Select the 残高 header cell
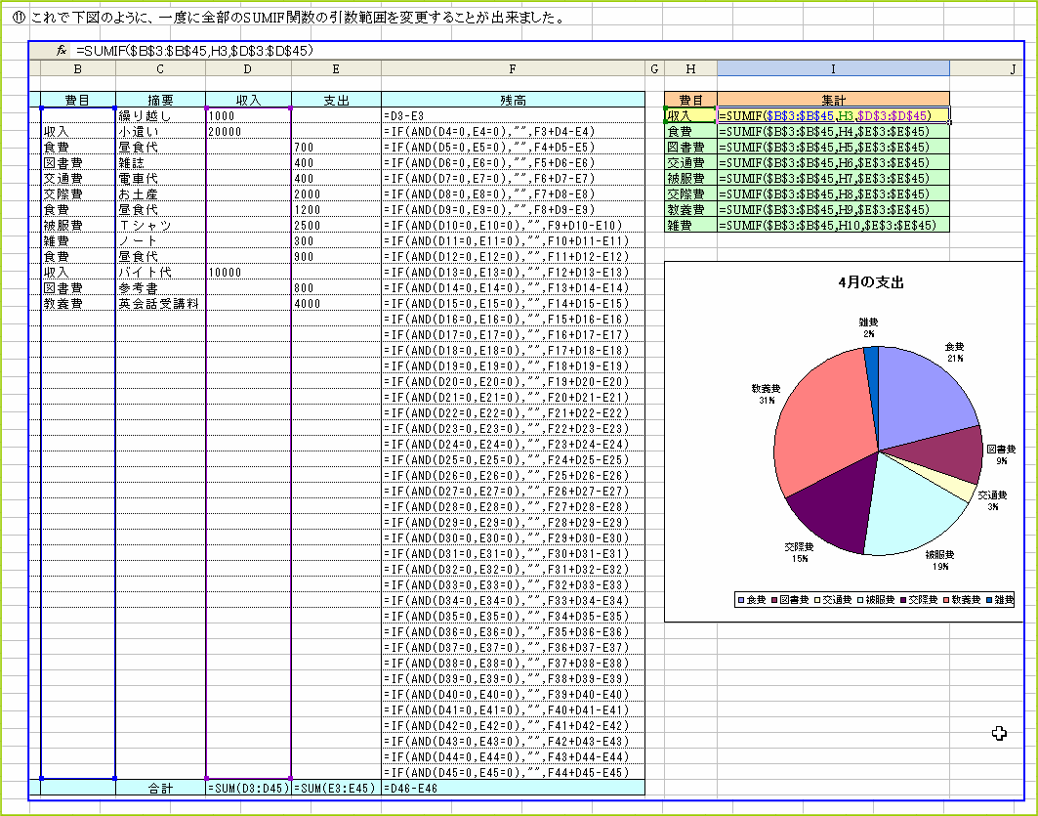The width and height of the screenshot is (1038, 816). click(x=513, y=100)
